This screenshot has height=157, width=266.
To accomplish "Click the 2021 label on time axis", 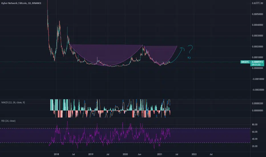I will pos(160,154).
